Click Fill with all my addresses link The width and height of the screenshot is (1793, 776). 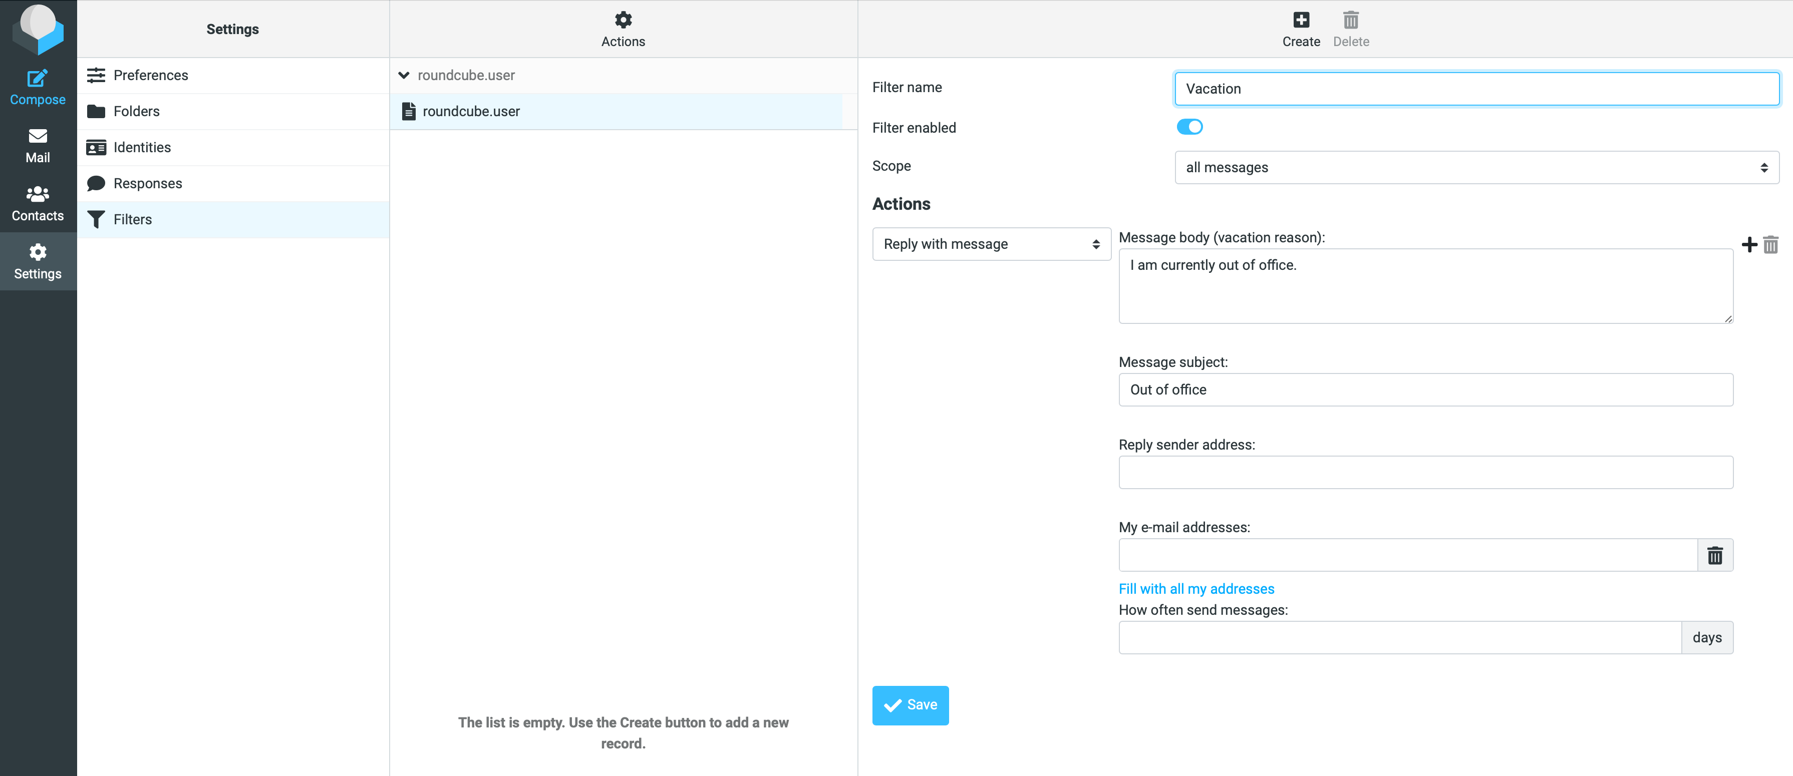click(1196, 589)
